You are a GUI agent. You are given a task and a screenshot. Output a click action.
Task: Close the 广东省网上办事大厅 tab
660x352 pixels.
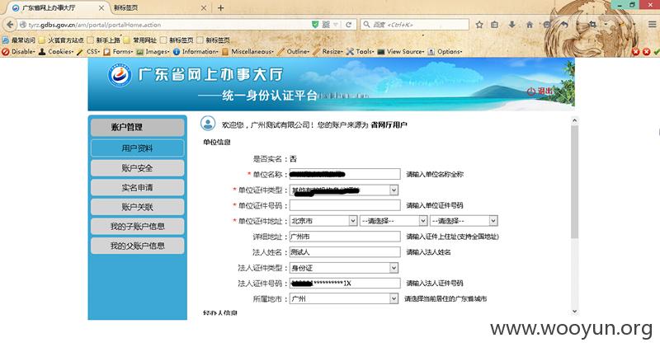click(101, 8)
